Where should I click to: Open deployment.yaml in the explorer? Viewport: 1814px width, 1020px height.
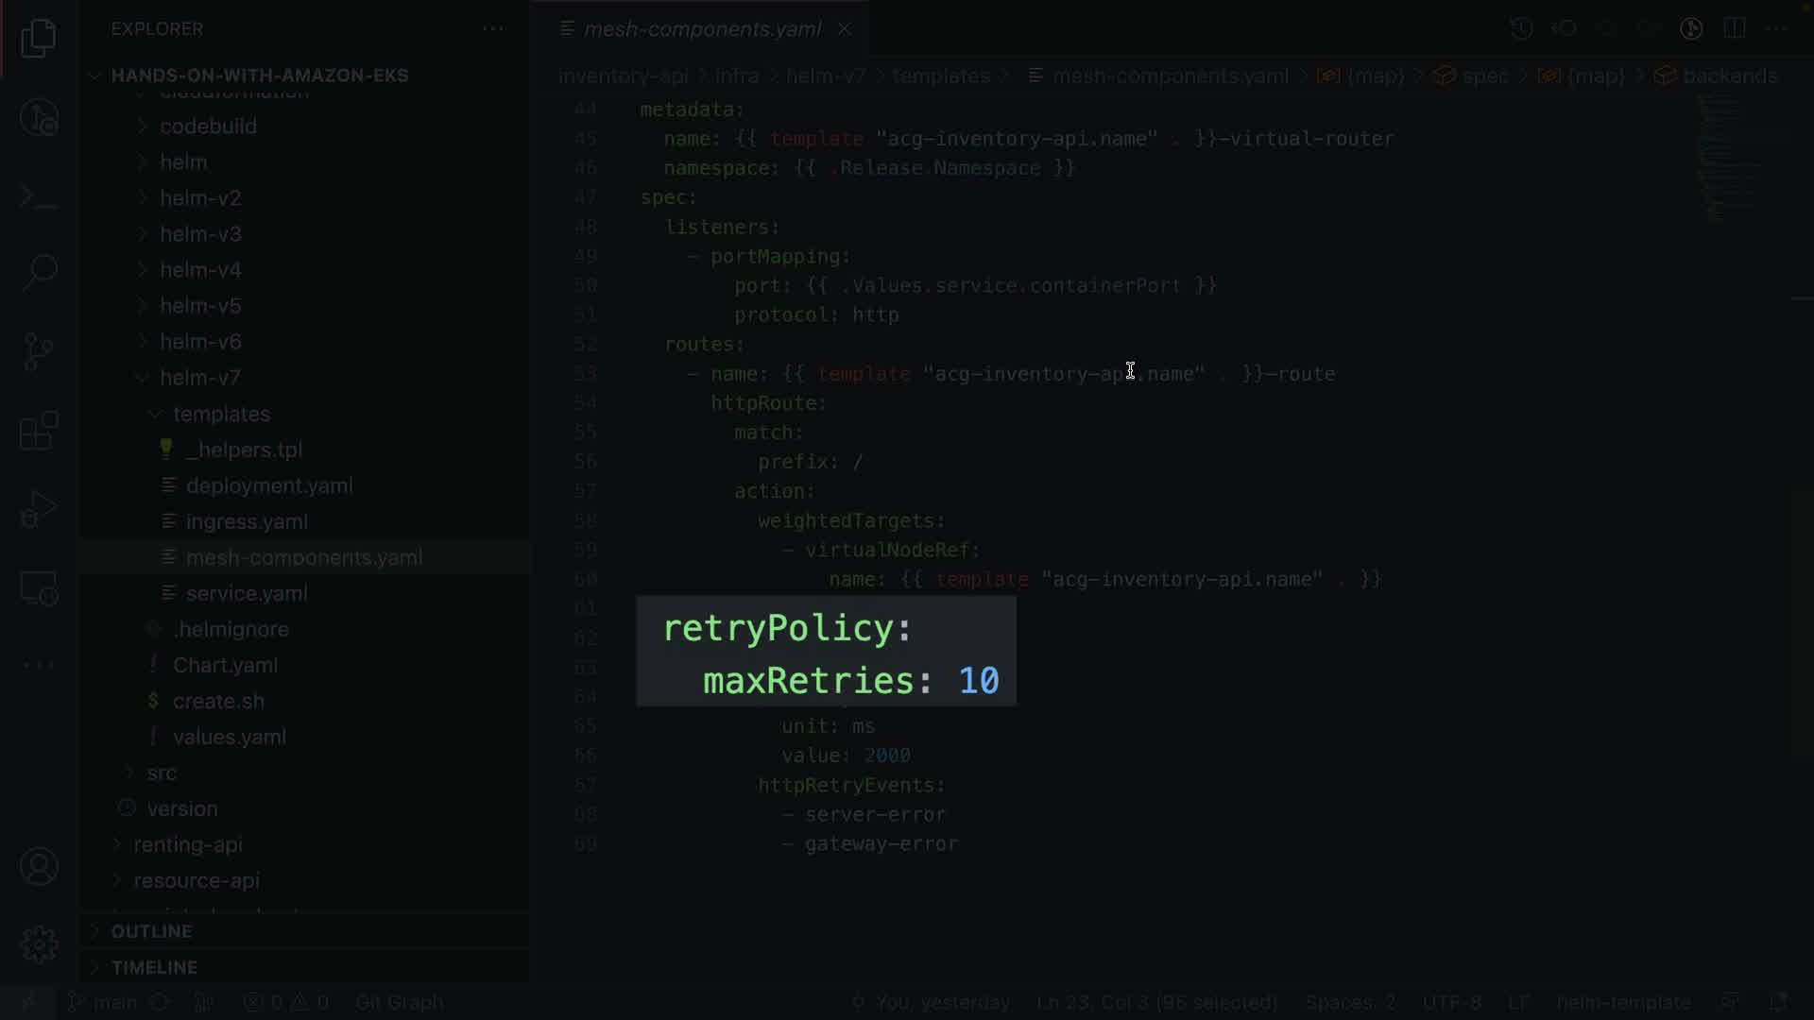(x=268, y=485)
